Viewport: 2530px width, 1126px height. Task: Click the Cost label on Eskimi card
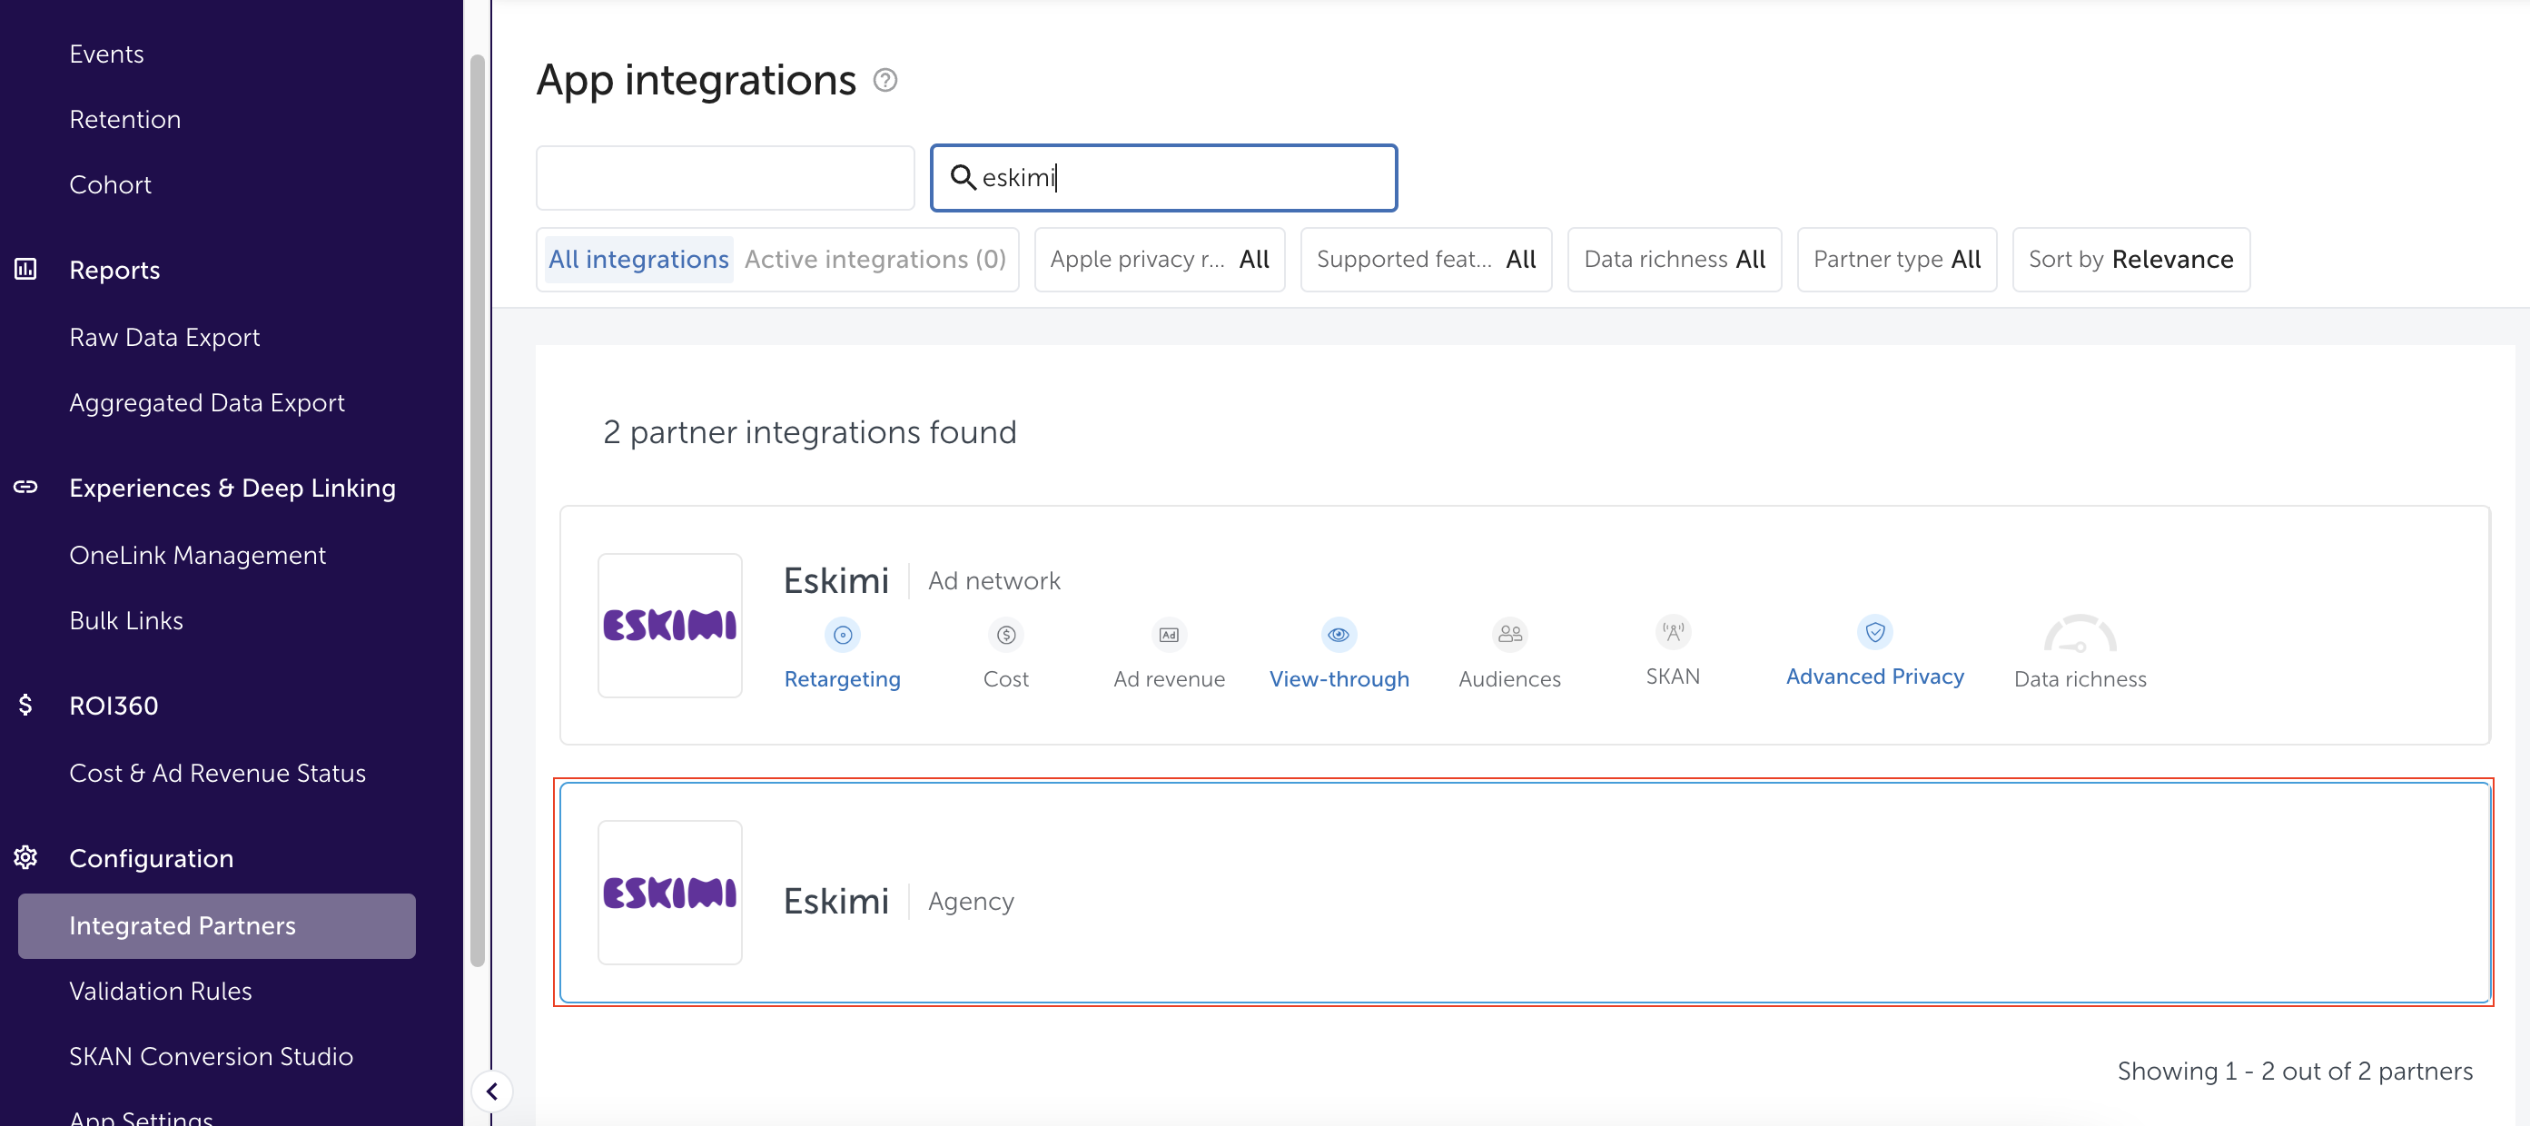[x=1005, y=679]
